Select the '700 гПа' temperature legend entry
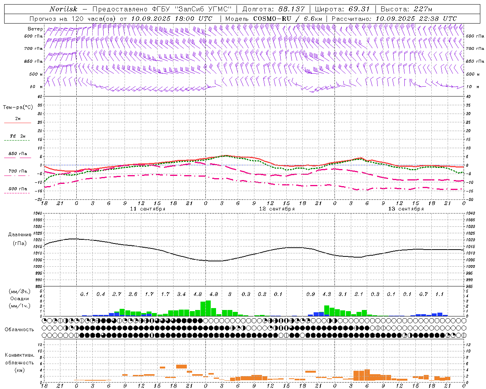The image size is (486, 389). pyautogui.click(x=18, y=171)
